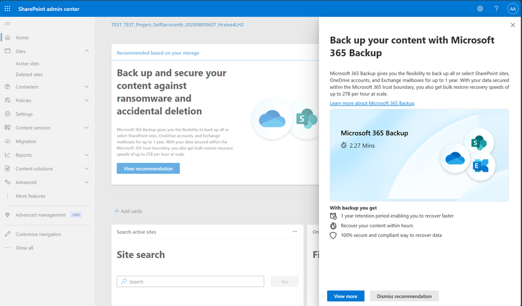Close the Microsoft 365 Backup panel
The image size is (522, 306).
(x=513, y=25)
